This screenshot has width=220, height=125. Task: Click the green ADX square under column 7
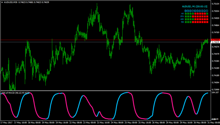point(193,19)
